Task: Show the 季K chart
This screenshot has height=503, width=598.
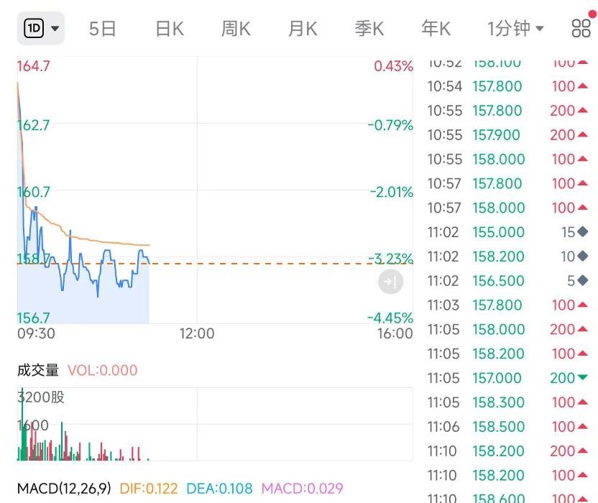Action: [369, 29]
